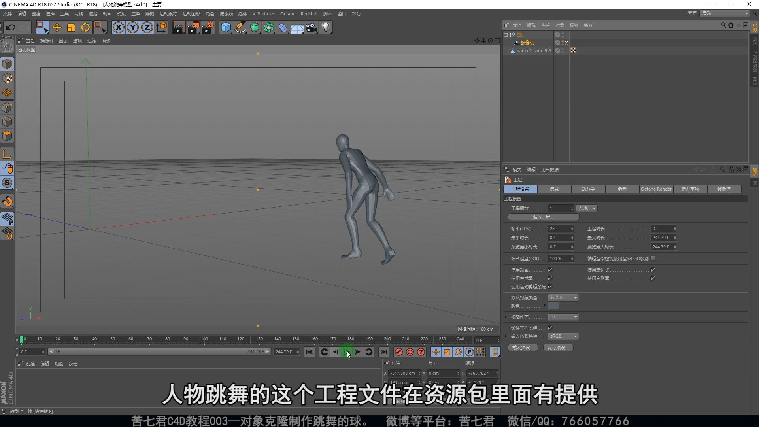Open the Octane menu
Screen dimensions: 759x427
tap(288, 14)
